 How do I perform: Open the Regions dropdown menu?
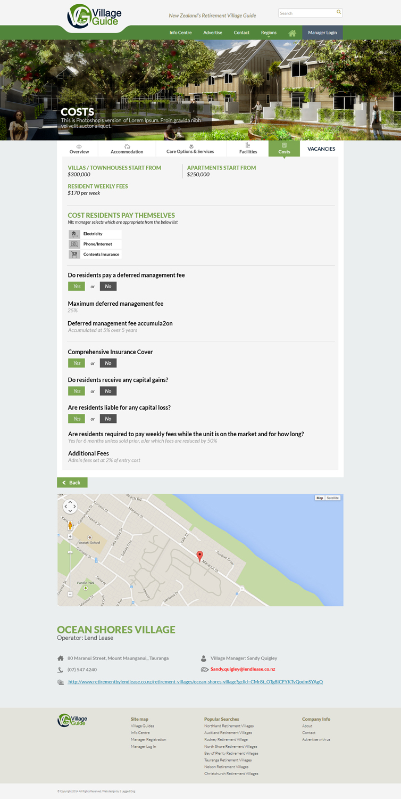[x=269, y=32]
